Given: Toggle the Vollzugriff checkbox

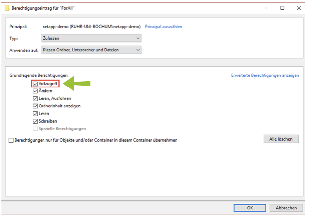Looking at the screenshot, I should pyautogui.click(x=35, y=84).
